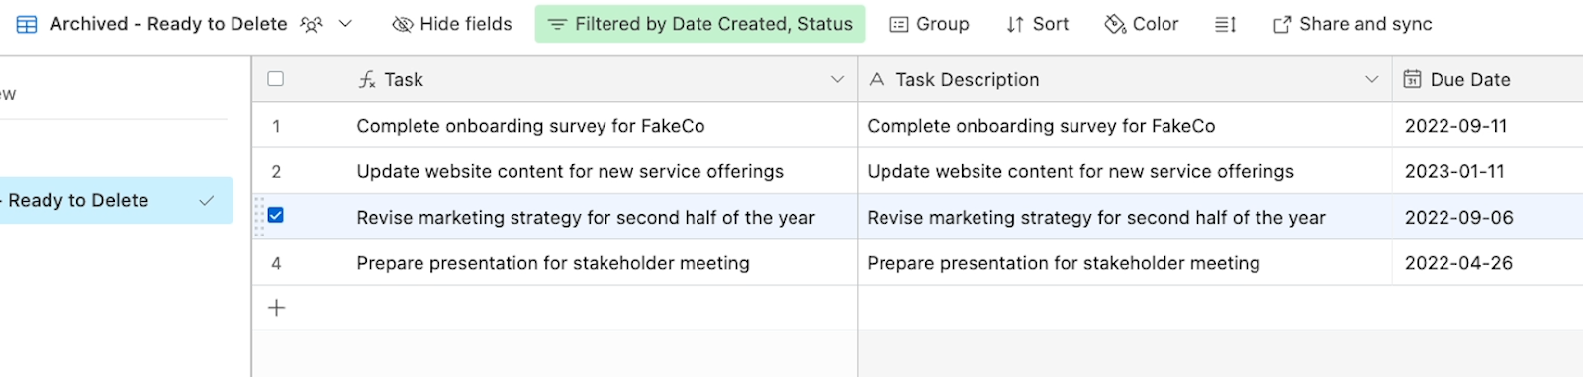The width and height of the screenshot is (1583, 377).
Task: Uncheck the selected row three checkbox
Action: (x=276, y=215)
